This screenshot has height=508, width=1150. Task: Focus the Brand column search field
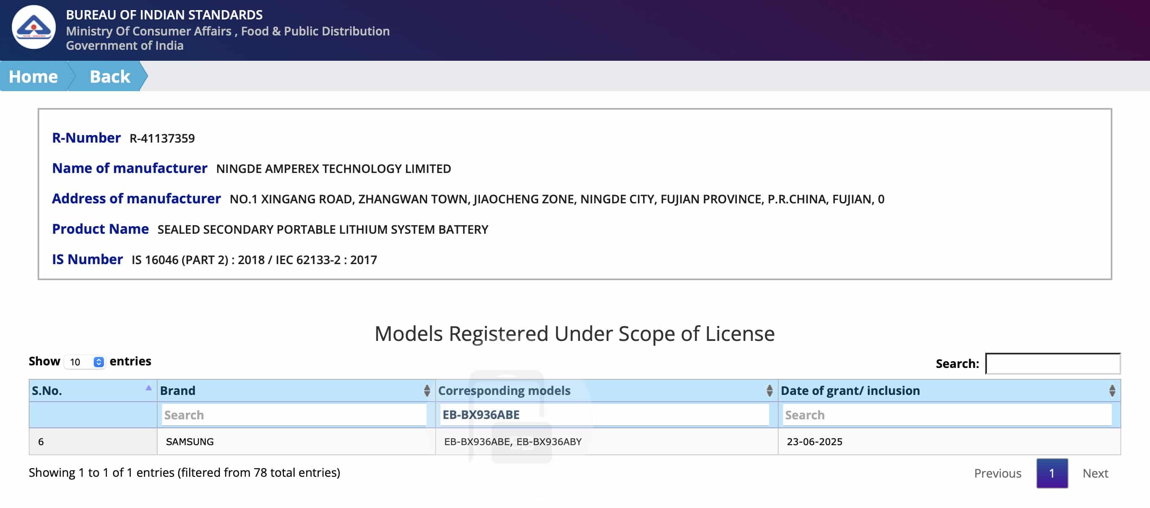tap(293, 415)
